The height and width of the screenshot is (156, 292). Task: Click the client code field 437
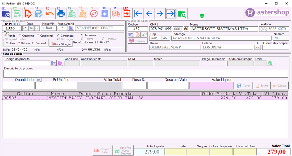[138, 29]
